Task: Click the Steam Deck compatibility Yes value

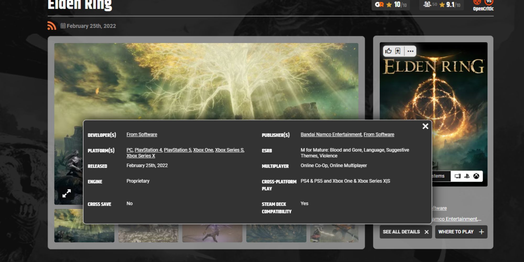Action: click(x=304, y=204)
